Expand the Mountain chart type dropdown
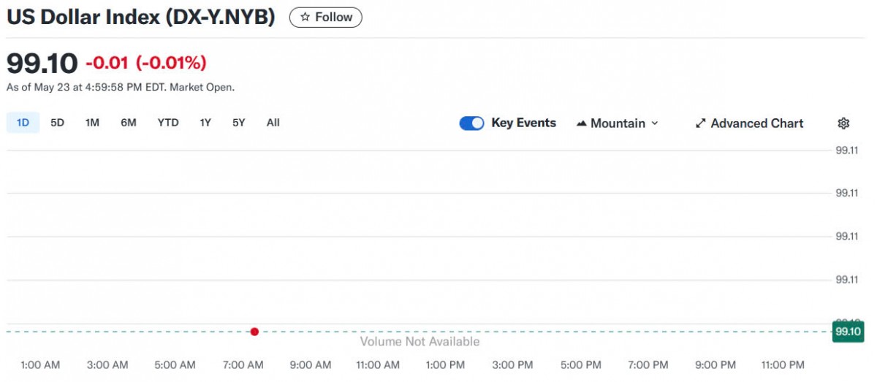Image resolution: width=877 pixels, height=382 pixels. click(x=618, y=123)
